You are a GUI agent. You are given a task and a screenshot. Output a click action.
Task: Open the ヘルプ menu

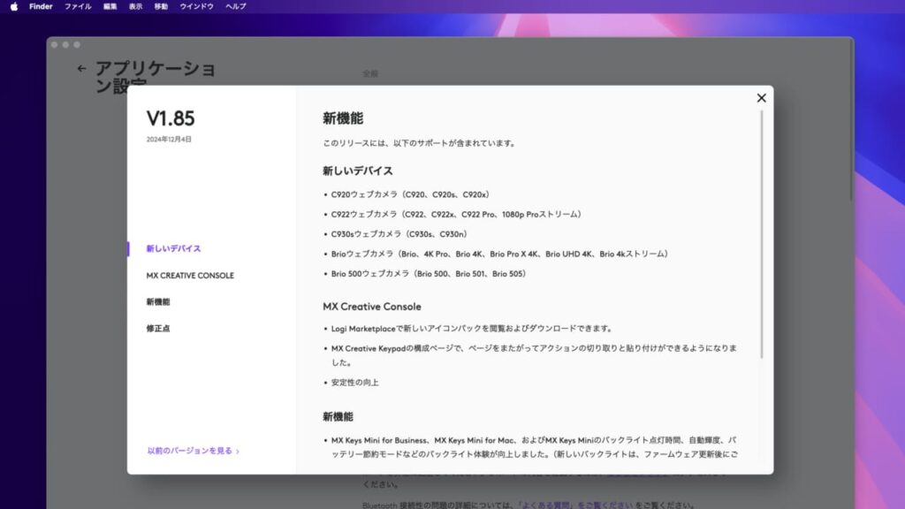tap(237, 6)
